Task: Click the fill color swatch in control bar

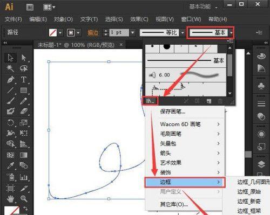Action: click(x=53, y=33)
